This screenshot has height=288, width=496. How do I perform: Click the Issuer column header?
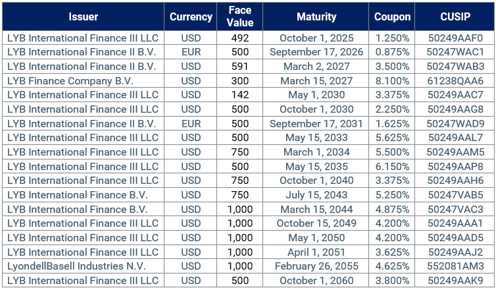click(83, 17)
